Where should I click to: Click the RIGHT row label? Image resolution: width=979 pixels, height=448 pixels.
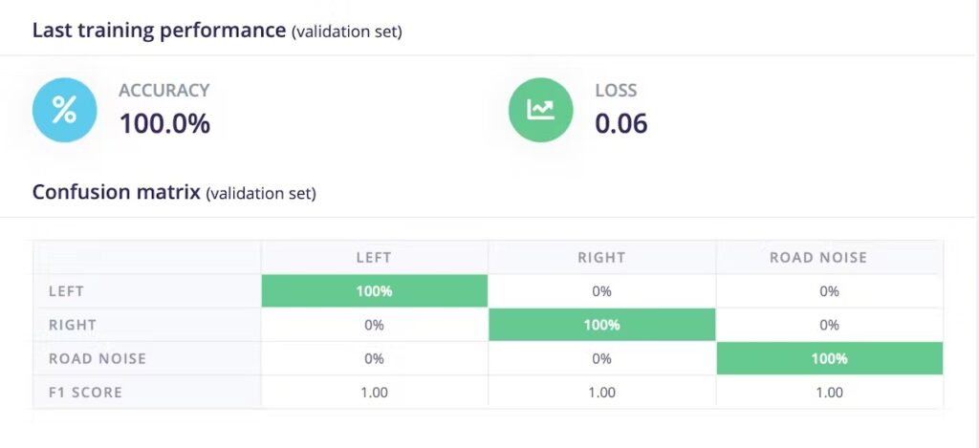[x=73, y=325]
